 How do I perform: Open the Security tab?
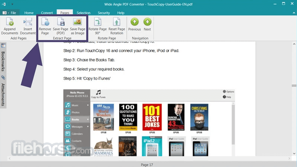103,13
